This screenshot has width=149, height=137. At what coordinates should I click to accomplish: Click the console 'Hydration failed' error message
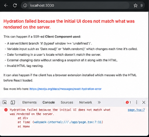click(x=60, y=112)
